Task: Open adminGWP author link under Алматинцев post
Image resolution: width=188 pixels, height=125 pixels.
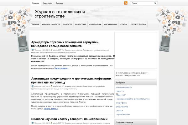Action: pos(57,86)
